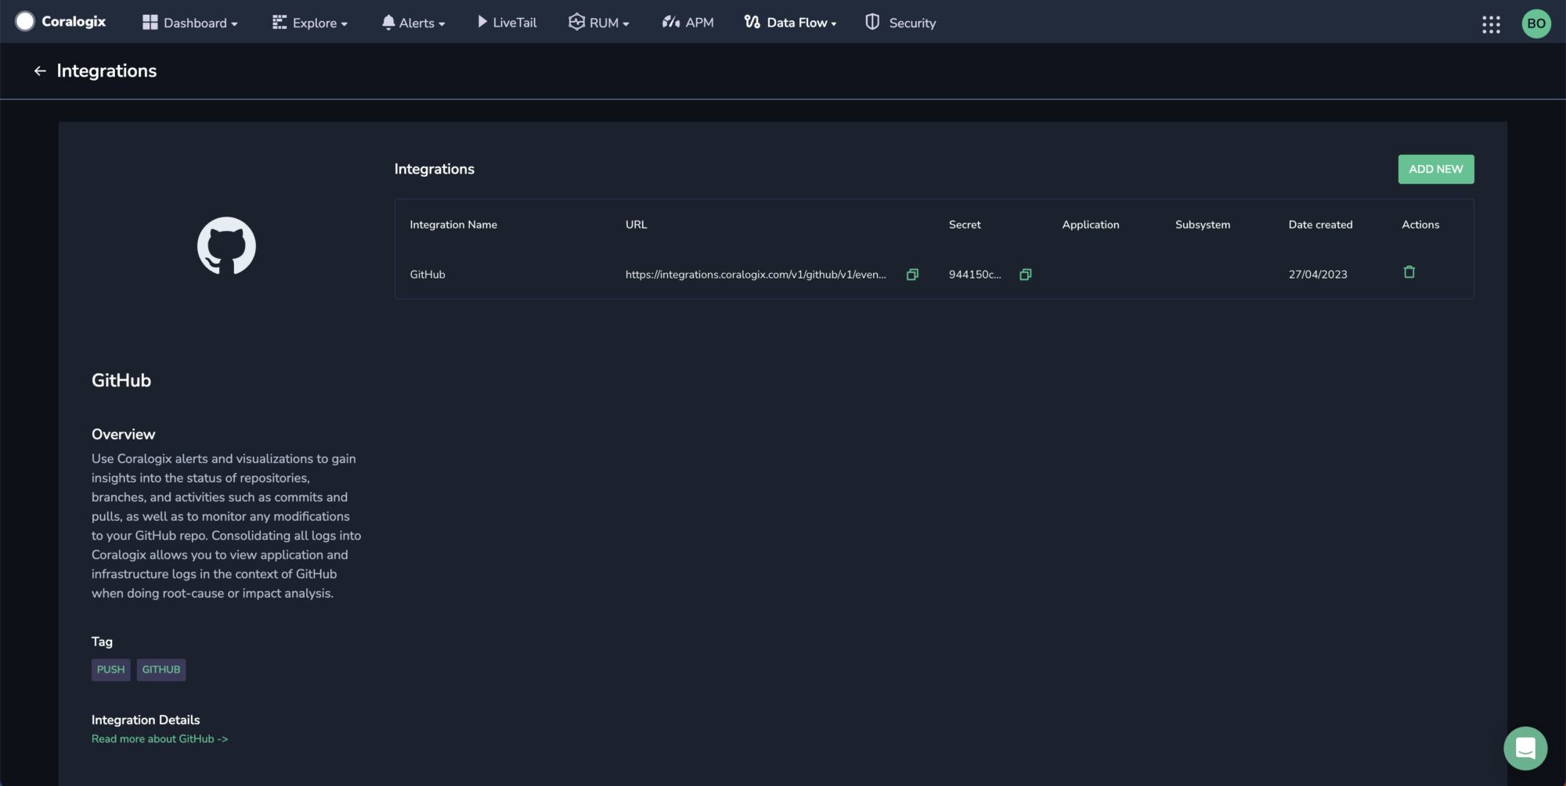Click the 27/04/2023 date cell
The width and height of the screenshot is (1566, 786).
[x=1318, y=275]
